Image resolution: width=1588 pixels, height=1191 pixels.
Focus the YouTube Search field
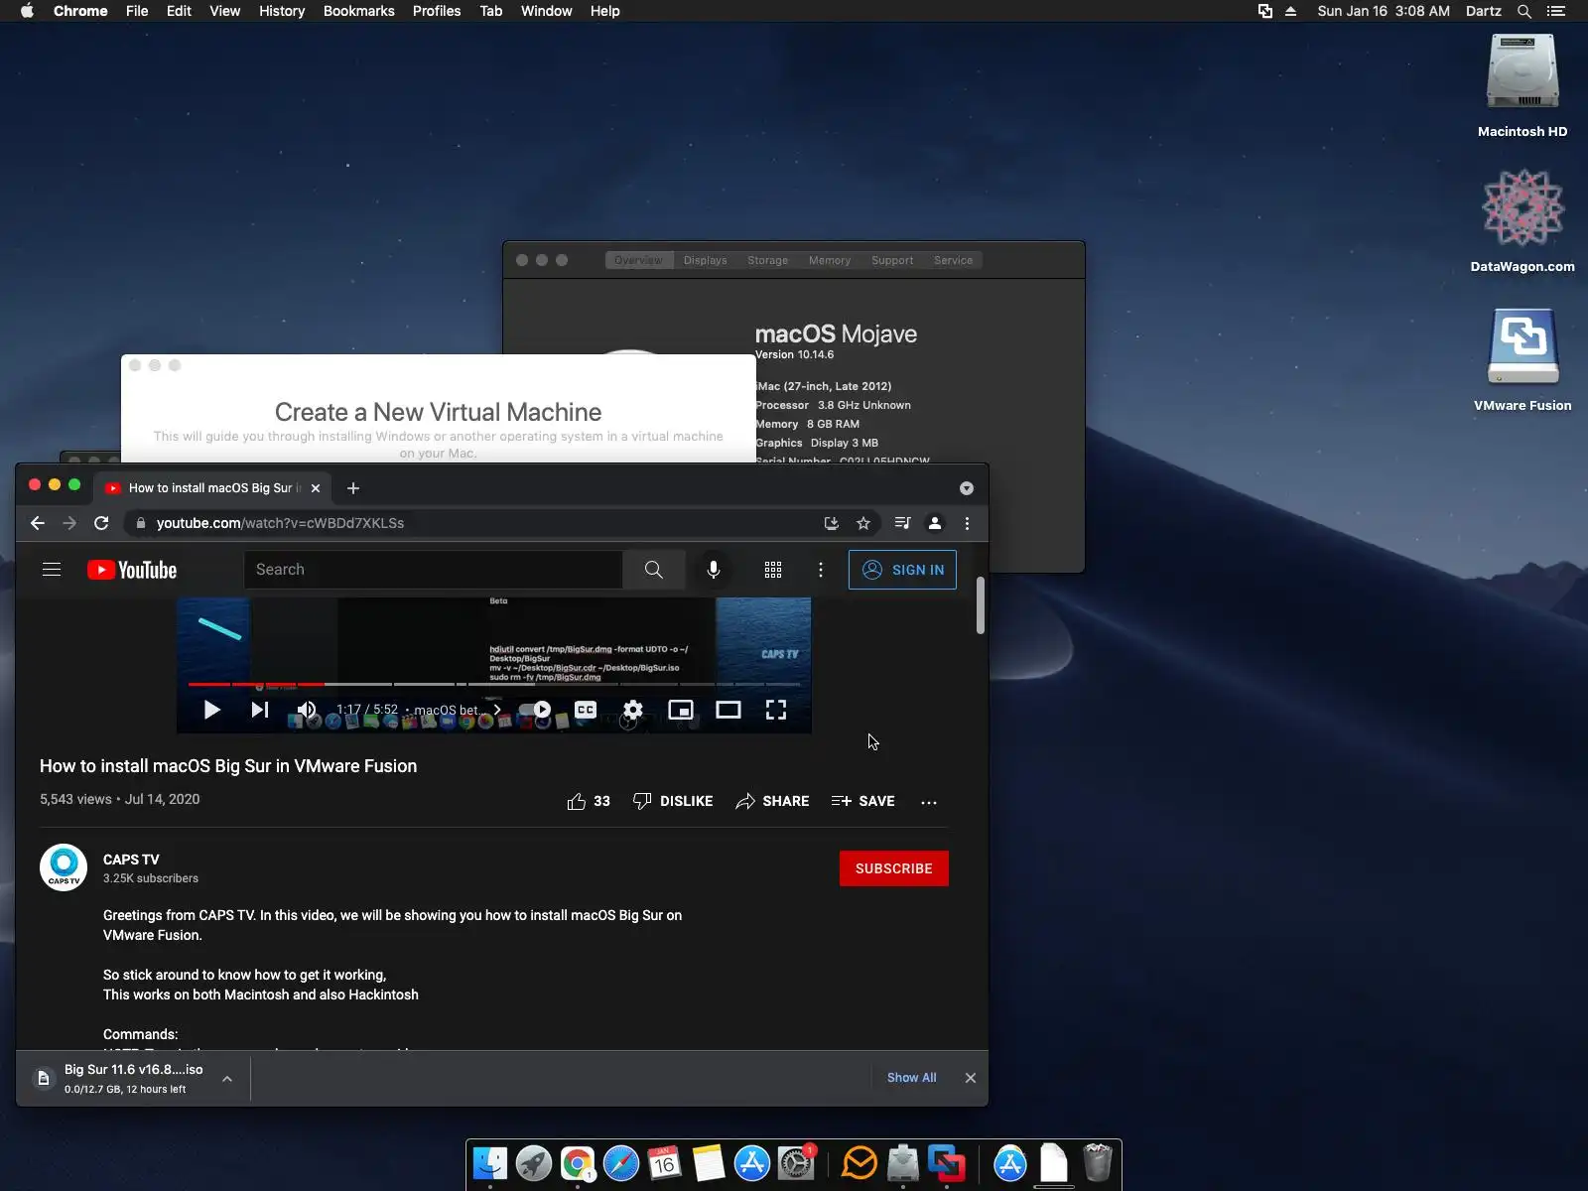point(434,570)
